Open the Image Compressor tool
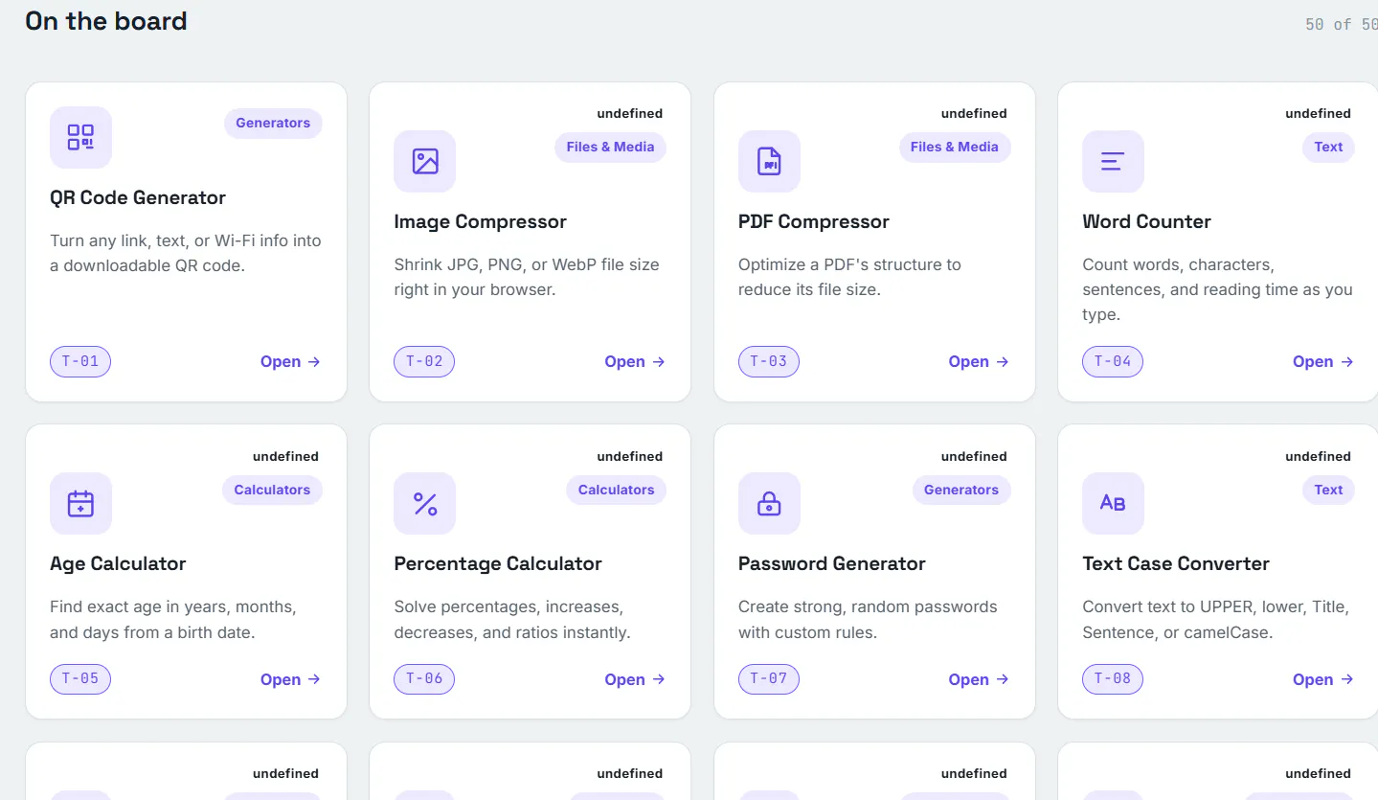Image resolution: width=1378 pixels, height=800 pixels. 635,361
